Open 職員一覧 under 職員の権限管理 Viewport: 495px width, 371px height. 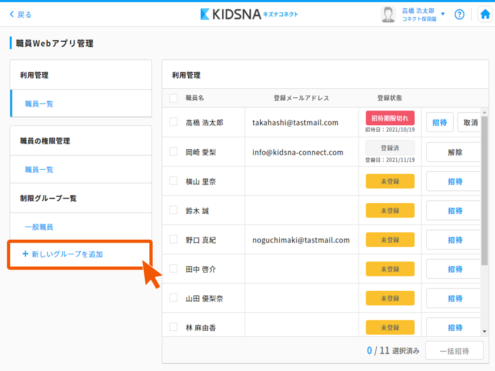(x=39, y=170)
